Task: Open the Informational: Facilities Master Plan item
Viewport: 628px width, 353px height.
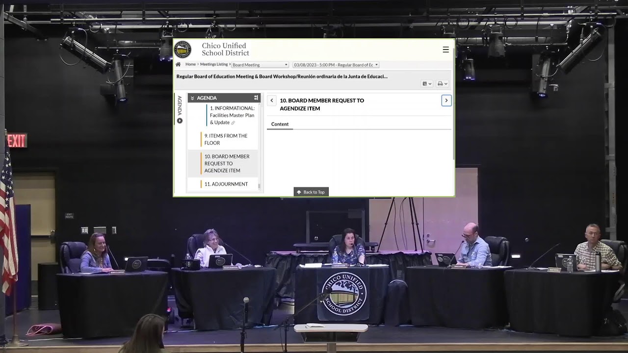Action: click(x=232, y=115)
